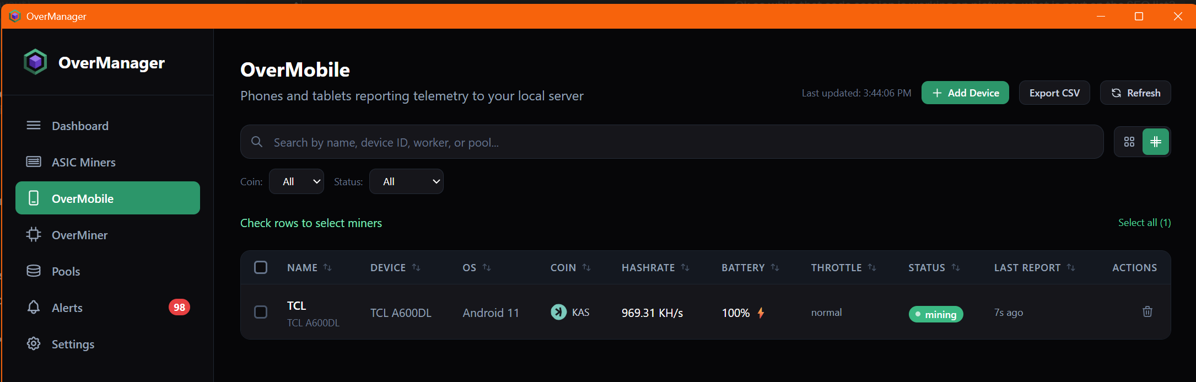Click the 969.31 KH/s hashrate value

652,313
